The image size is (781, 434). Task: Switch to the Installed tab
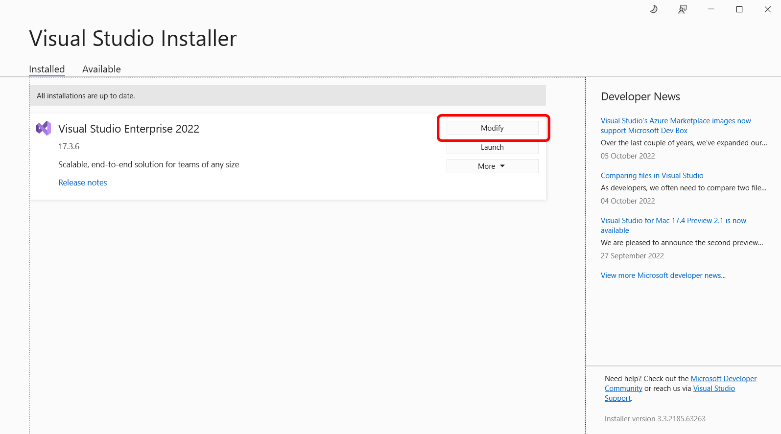coord(47,69)
